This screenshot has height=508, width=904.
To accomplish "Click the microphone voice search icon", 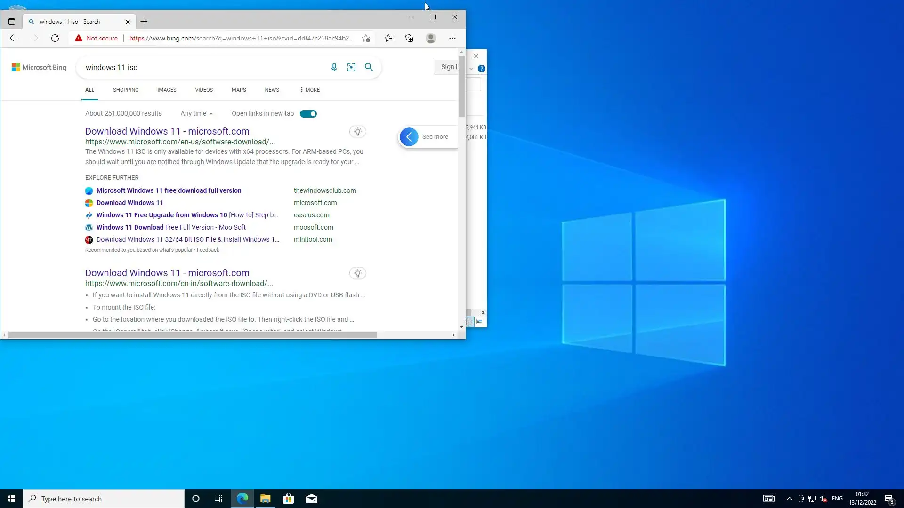I will (334, 67).
